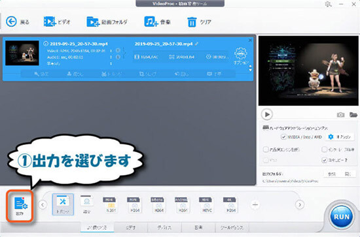The image size is (360, 237).
Task: Click the output folder path text
Action: point(290,181)
